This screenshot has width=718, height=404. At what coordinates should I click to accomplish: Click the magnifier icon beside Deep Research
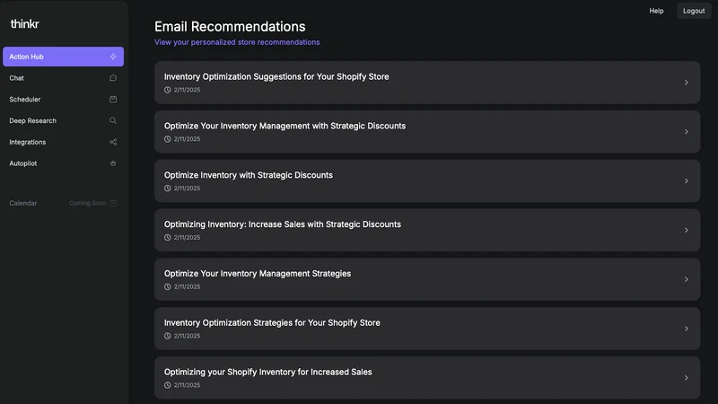pos(113,120)
